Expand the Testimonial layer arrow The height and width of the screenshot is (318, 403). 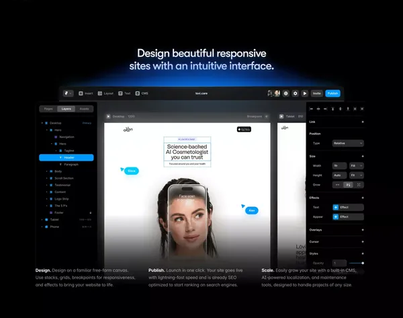(47, 185)
